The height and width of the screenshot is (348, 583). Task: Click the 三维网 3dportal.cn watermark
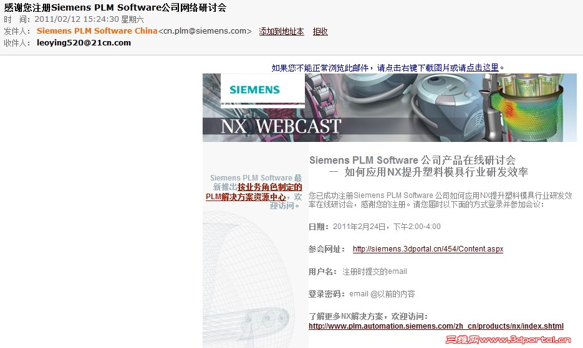[508, 339]
